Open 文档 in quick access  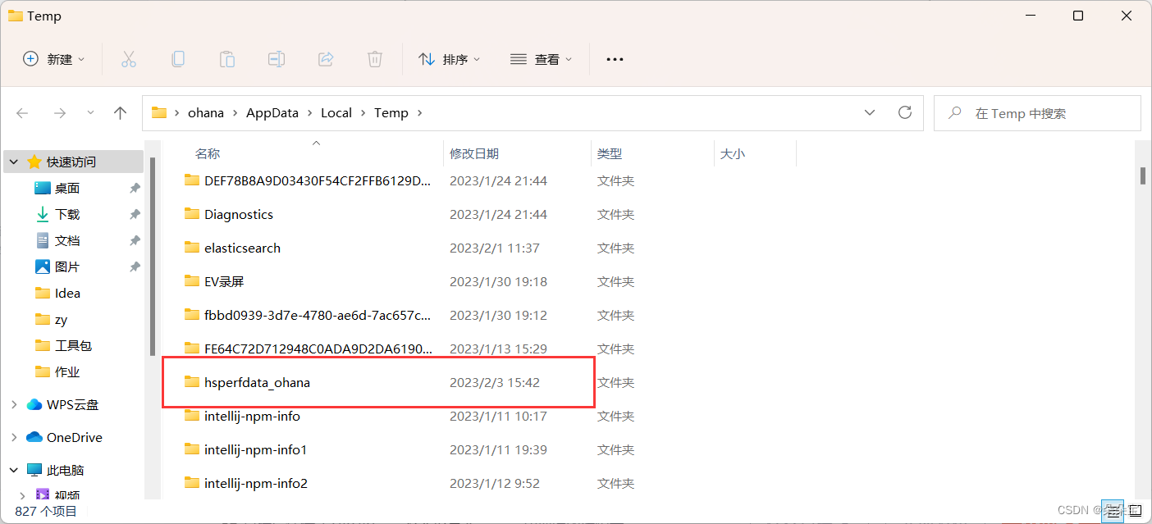click(67, 240)
